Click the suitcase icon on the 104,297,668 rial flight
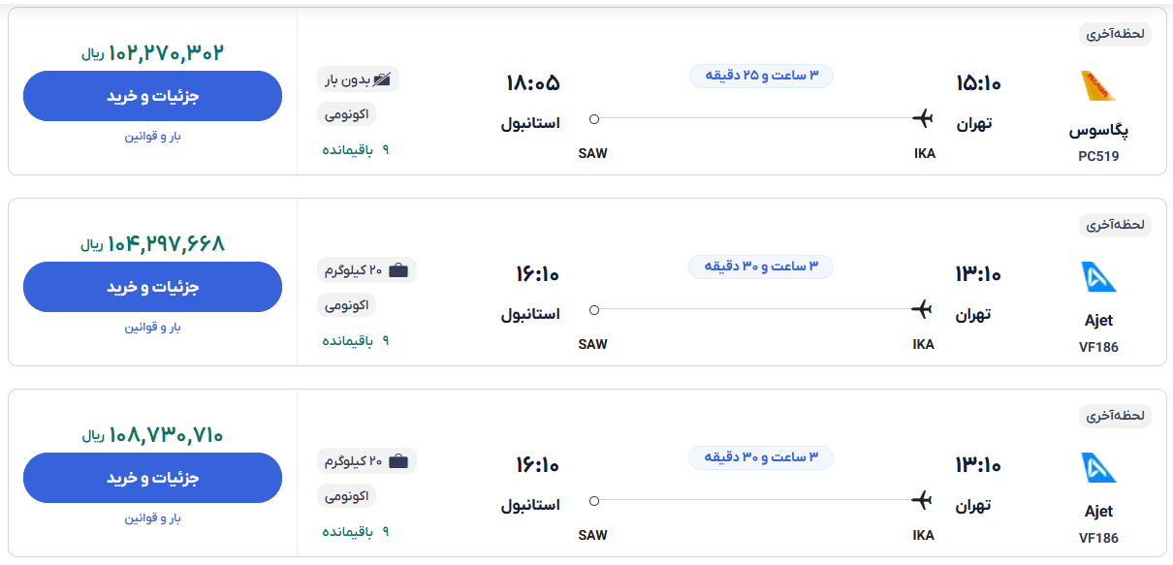1173x565 pixels. 398,270
